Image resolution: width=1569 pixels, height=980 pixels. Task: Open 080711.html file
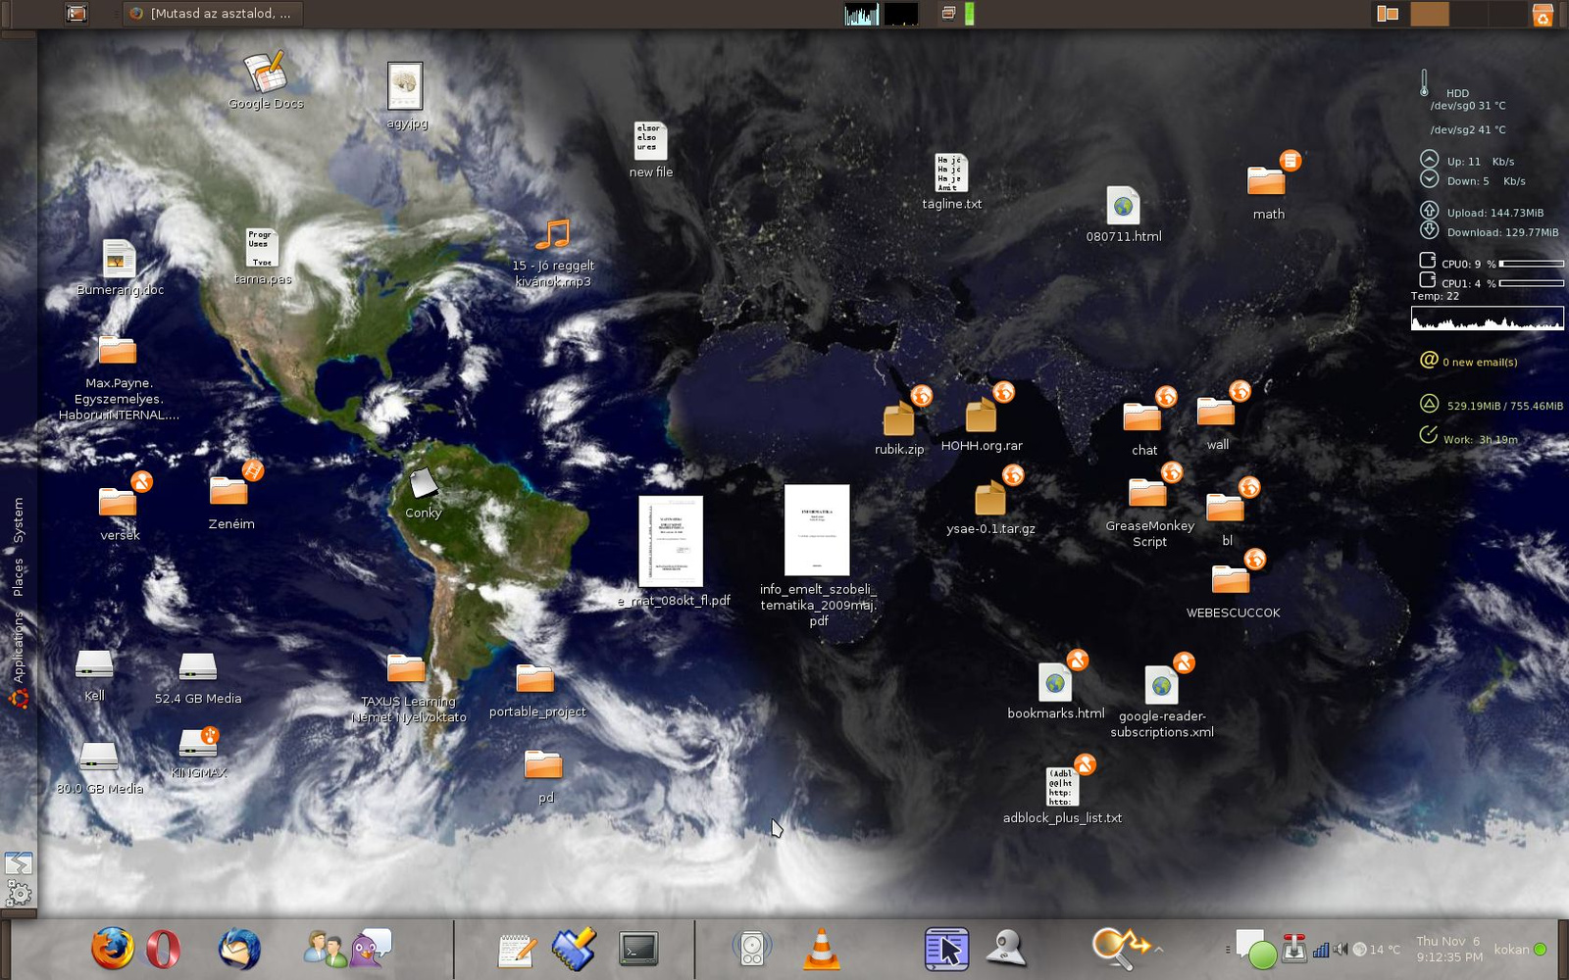(x=1123, y=214)
